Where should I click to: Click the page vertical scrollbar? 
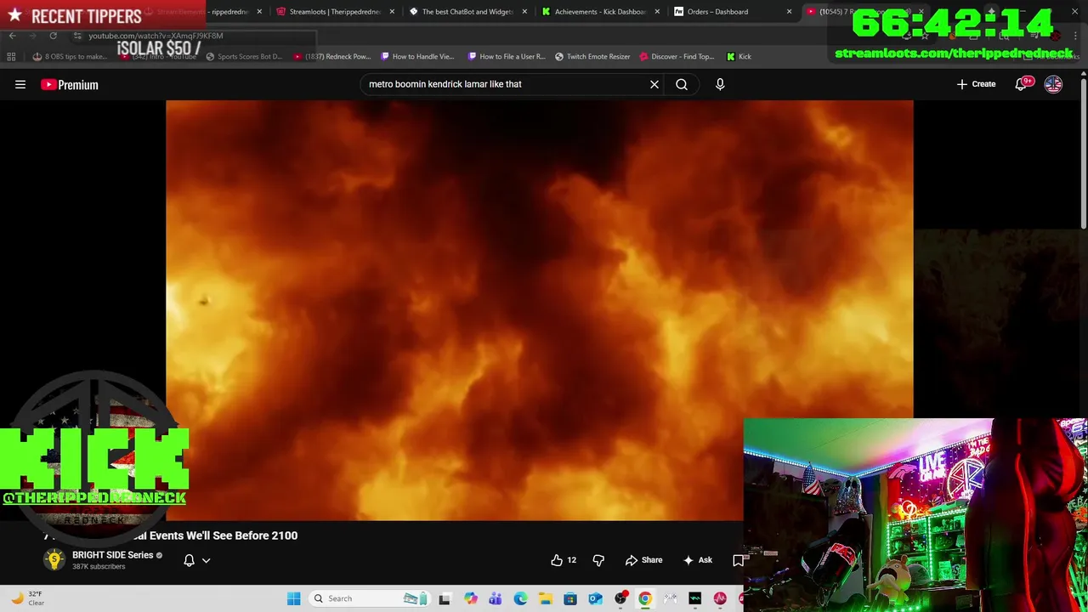[1083, 153]
